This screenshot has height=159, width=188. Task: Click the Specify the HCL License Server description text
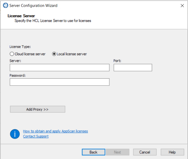point(53,21)
